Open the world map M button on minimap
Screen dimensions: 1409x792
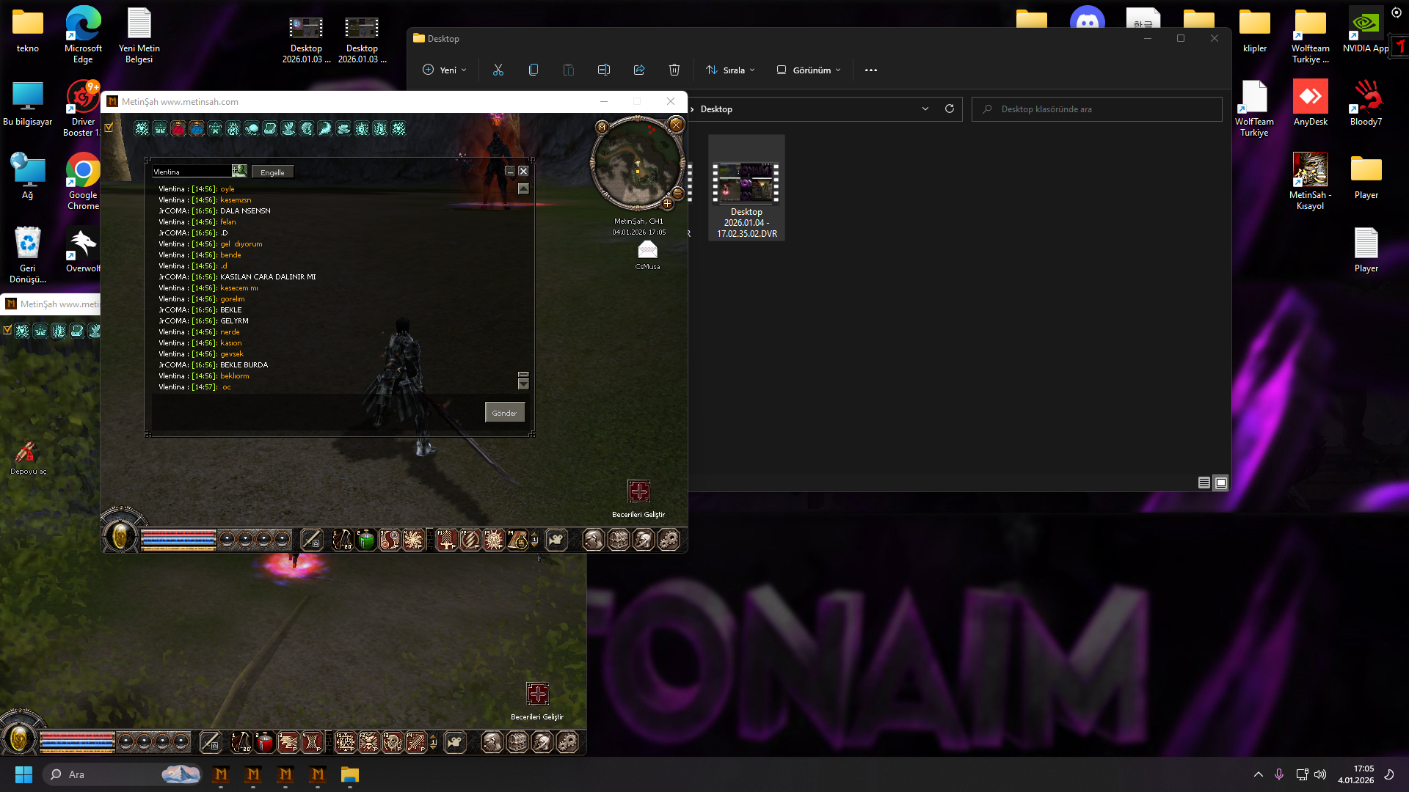pyautogui.click(x=602, y=127)
